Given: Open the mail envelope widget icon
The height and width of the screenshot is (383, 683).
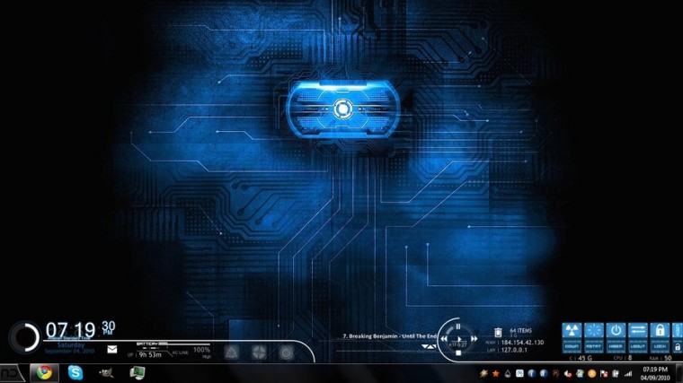Looking at the screenshot, I should pos(112,349).
